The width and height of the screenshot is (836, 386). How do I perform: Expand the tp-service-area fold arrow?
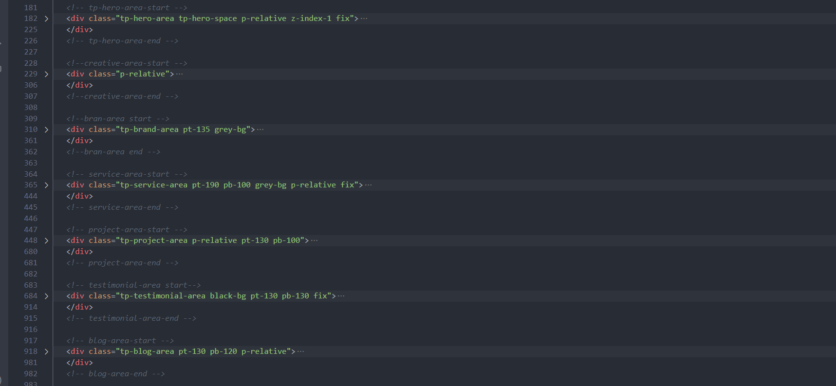click(x=47, y=185)
